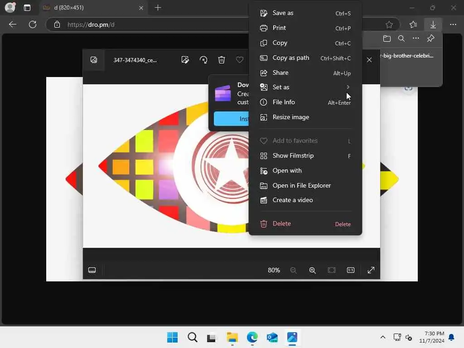Click the blue Install button in popup
This screenshot has width=464, height=348.
[231, 119]
